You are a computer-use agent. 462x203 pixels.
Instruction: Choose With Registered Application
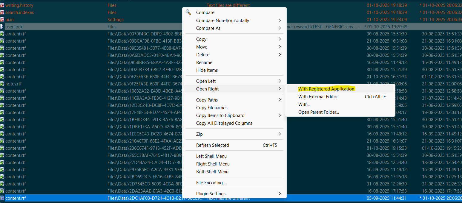[x=326, y=89]
